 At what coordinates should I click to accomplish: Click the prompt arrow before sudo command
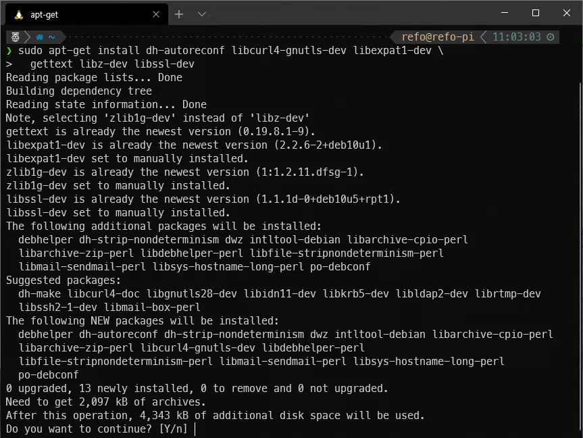pyautogui.click(x=9, y=51)
